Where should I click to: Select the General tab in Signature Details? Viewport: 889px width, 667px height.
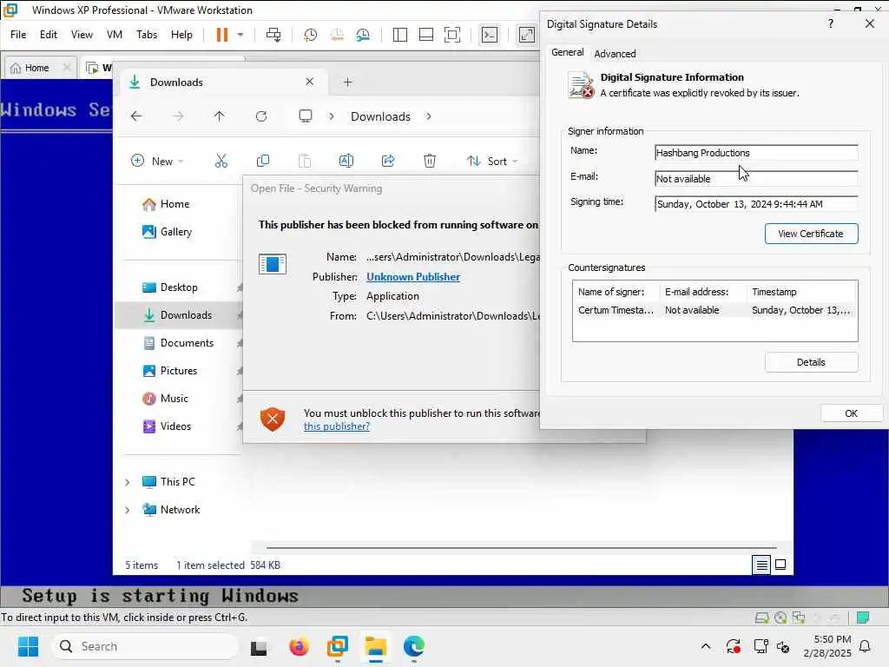click(x=567, y=52)
